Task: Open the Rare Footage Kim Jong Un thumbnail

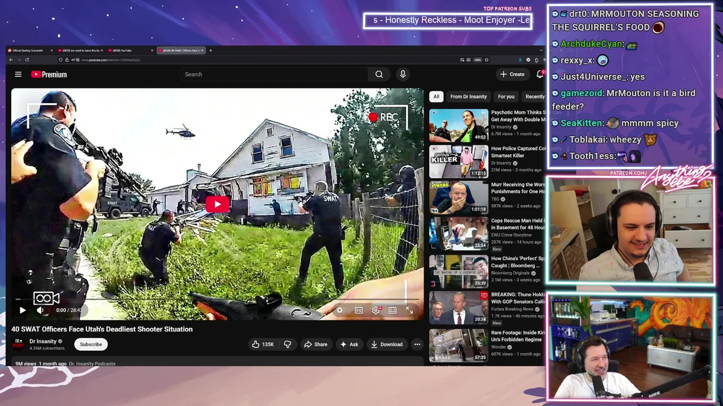Action: pos(459,345)
